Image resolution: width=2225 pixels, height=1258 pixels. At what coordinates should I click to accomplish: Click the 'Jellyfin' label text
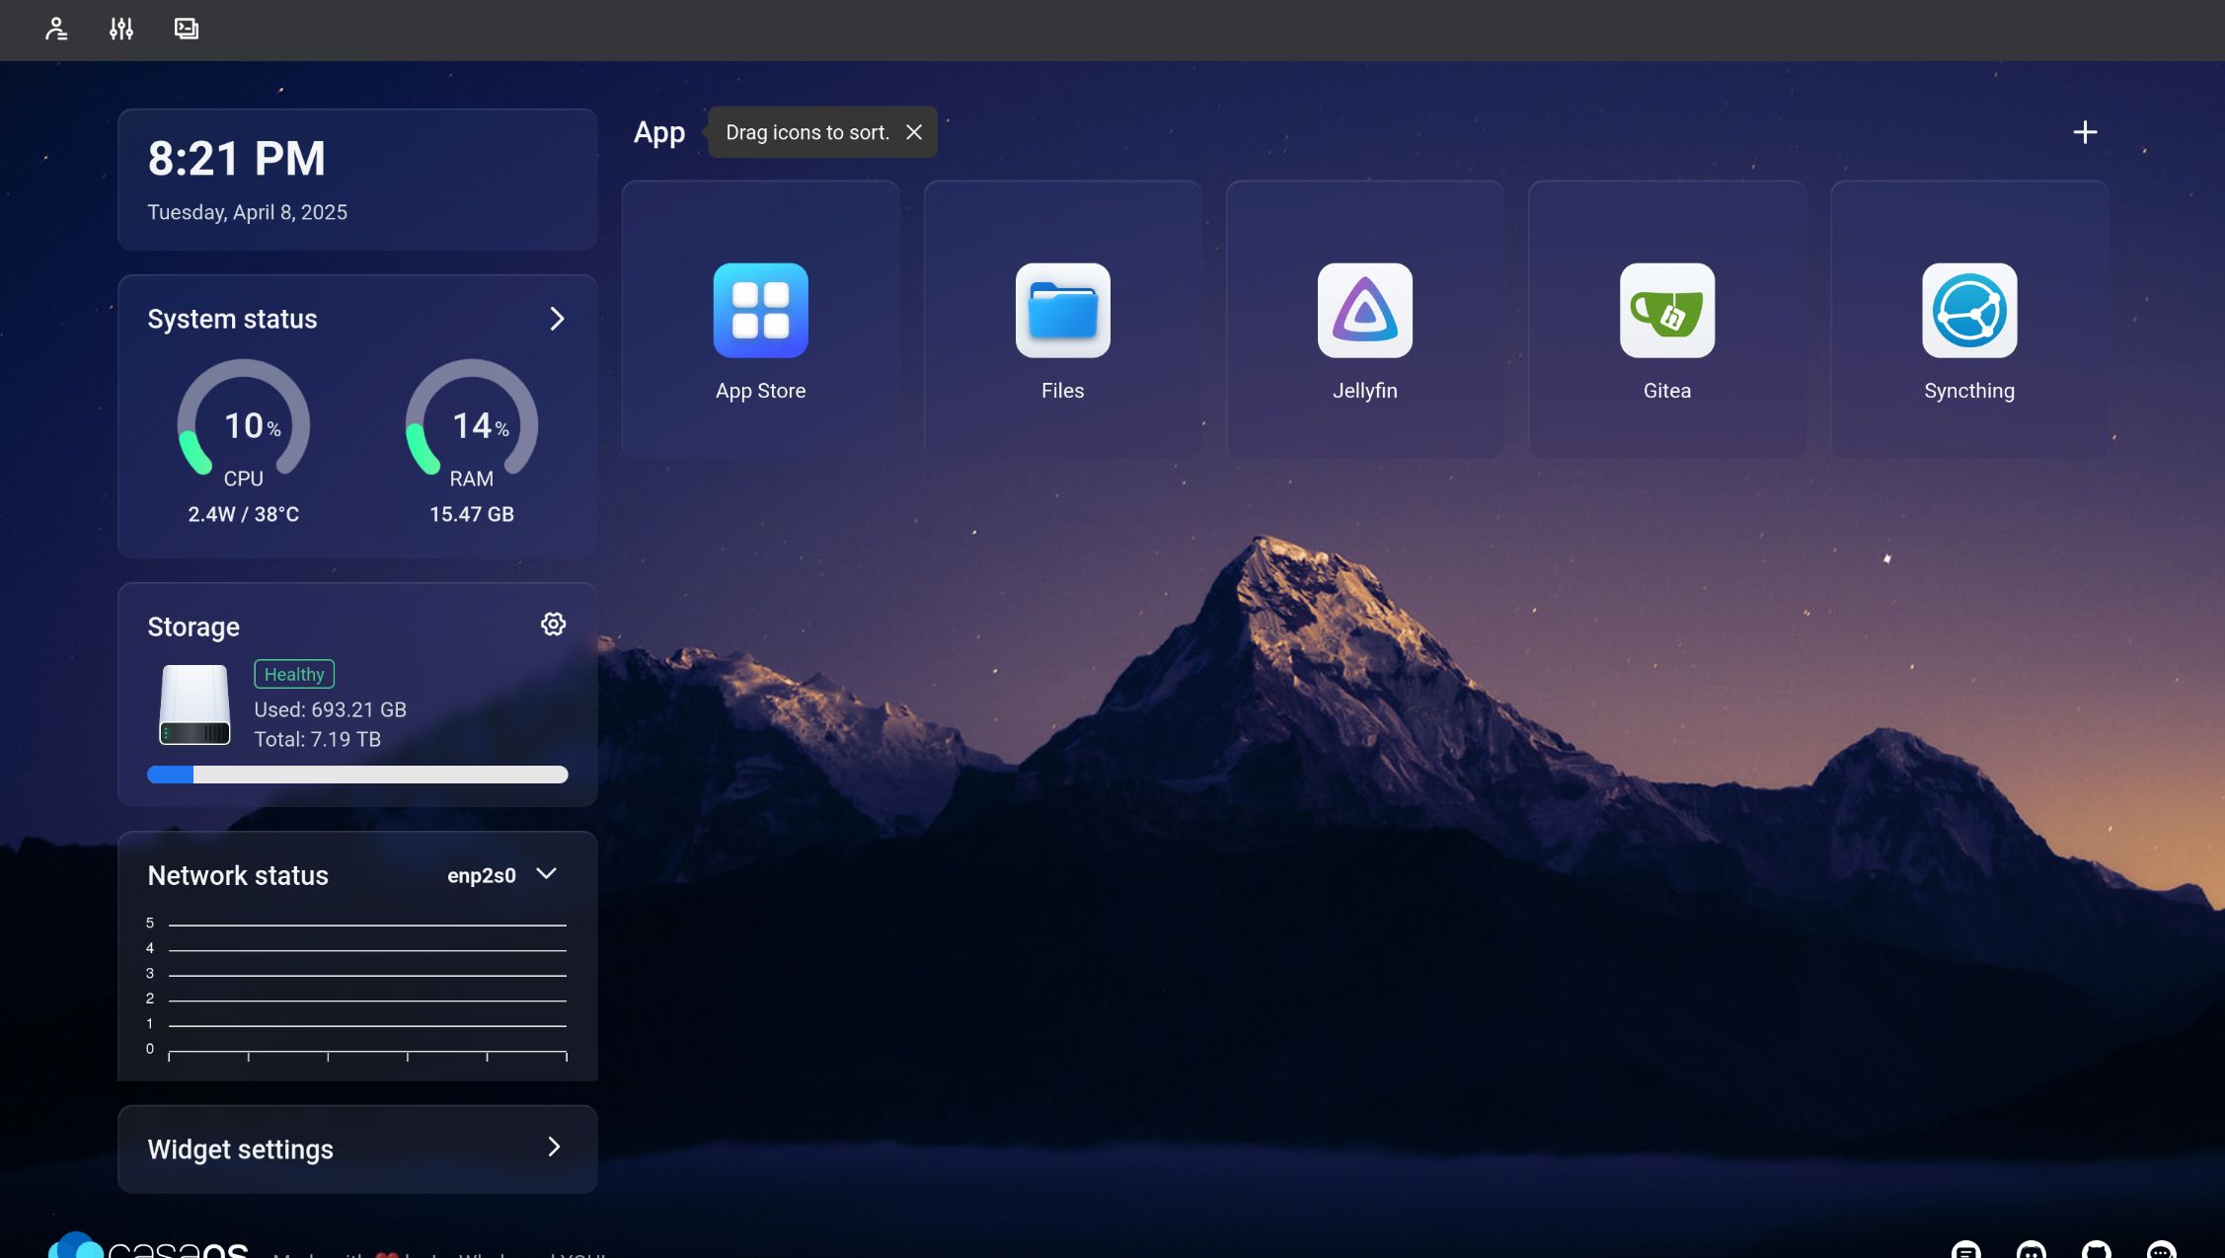point(1364,391)
